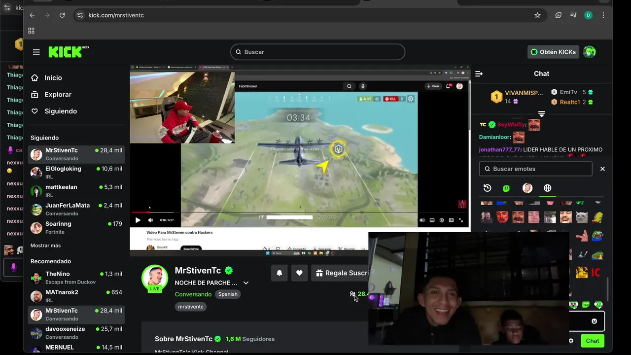Open the Kick hamburger sidebar menu
This screenshot has height=355, width=631.
tap(36, 52)
